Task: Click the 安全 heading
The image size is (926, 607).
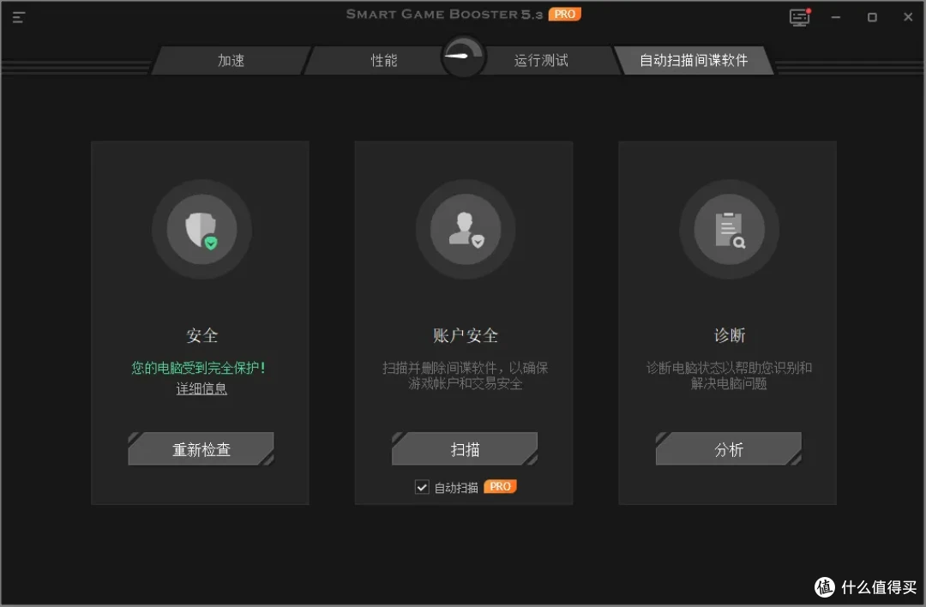Action: 202,335
